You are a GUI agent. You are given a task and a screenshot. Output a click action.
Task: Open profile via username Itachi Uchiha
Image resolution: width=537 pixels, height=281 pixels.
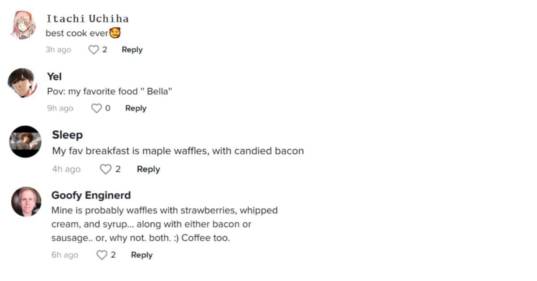click(88, 18)
